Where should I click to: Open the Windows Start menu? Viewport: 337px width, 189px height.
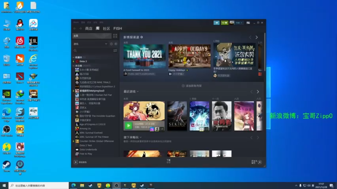click(x=4, y=185)
